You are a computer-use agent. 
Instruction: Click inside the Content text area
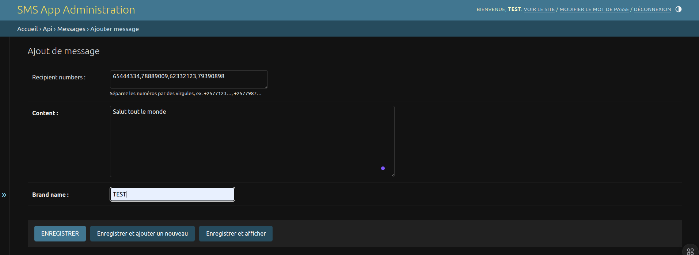pyautogui.click(x=252, y=141)
